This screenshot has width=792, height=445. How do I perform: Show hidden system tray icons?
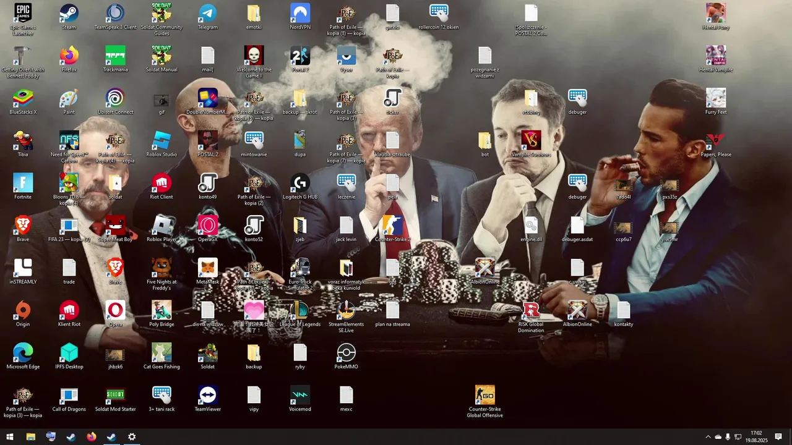708,437
